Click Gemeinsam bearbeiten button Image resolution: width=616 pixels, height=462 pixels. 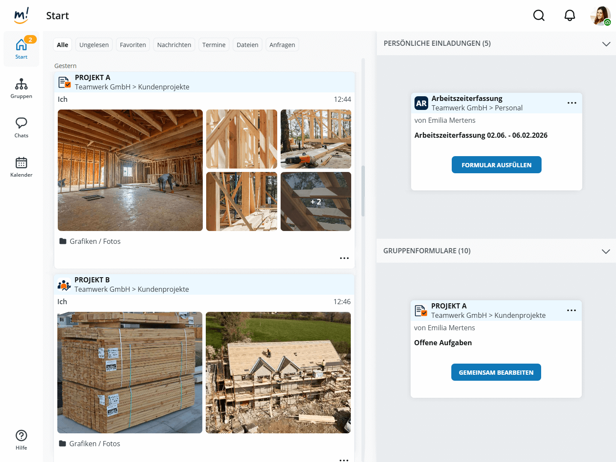pyautogui.click(x=496, y=372)
